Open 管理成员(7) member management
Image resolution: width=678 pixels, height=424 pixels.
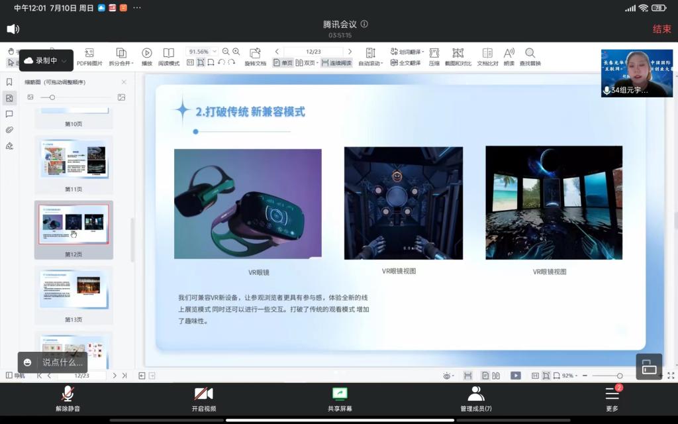475,399
